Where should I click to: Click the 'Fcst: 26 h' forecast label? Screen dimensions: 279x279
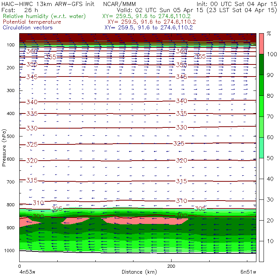point(20,10)
